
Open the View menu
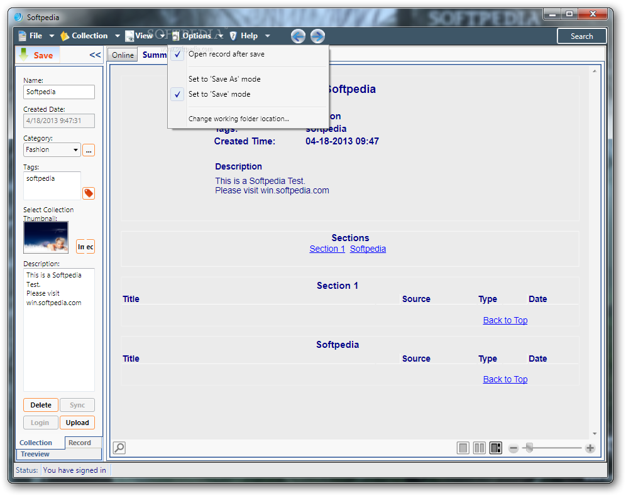tap(144, 36)
